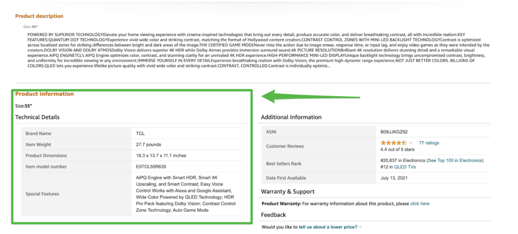This screenshot has width=518, height=234.
Task: Click the Customer Reviews row label
Action: (285, 146)
